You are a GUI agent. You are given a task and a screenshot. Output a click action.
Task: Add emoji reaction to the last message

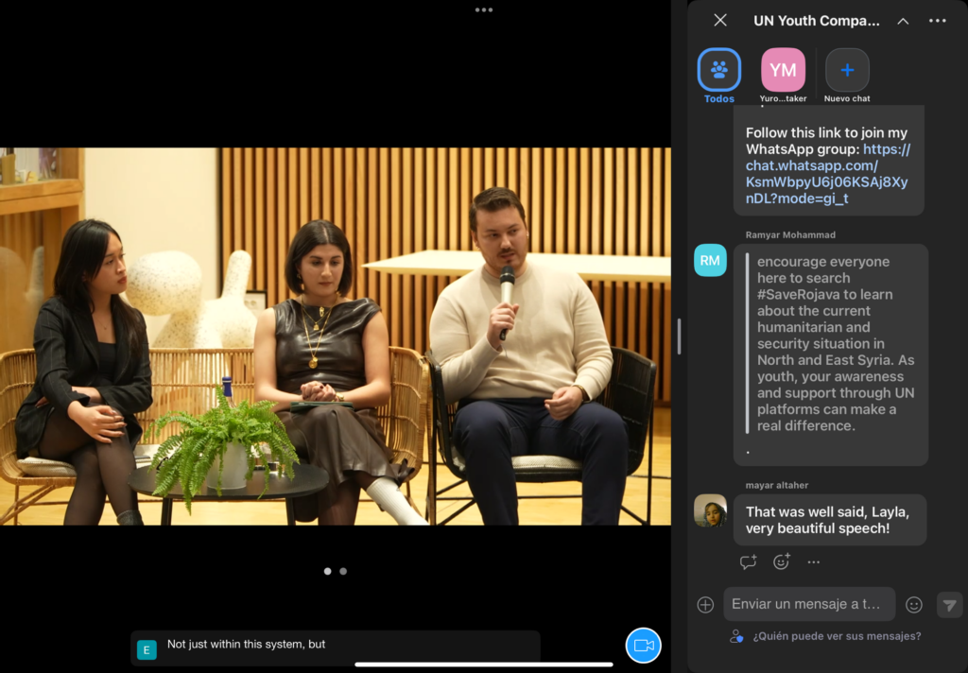(x=782, y=561)
